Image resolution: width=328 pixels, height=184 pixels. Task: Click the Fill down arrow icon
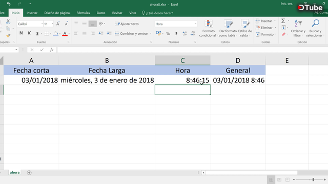[x=283, y=28]
